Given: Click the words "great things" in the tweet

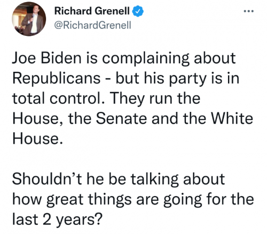Looking at the screenshot, I should 89,200.
